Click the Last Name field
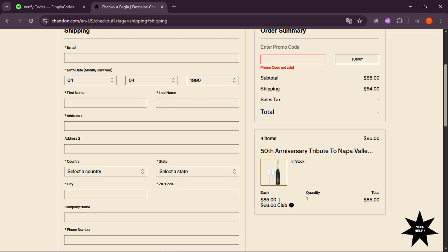The height and width of the screenshot is (252, 448). coord(197,103)
